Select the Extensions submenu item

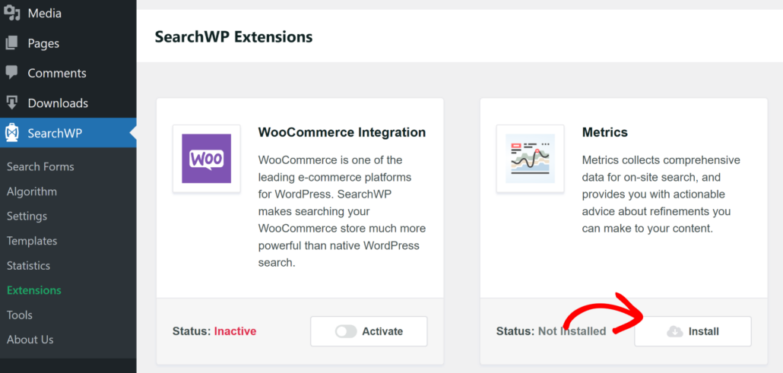[34, 291]
